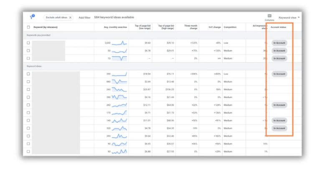Remove the 'Exclude adult ideas' filter chip
The height and width of the screenshot is (169, 322).
pyautogui.click(x=70, y=17)
